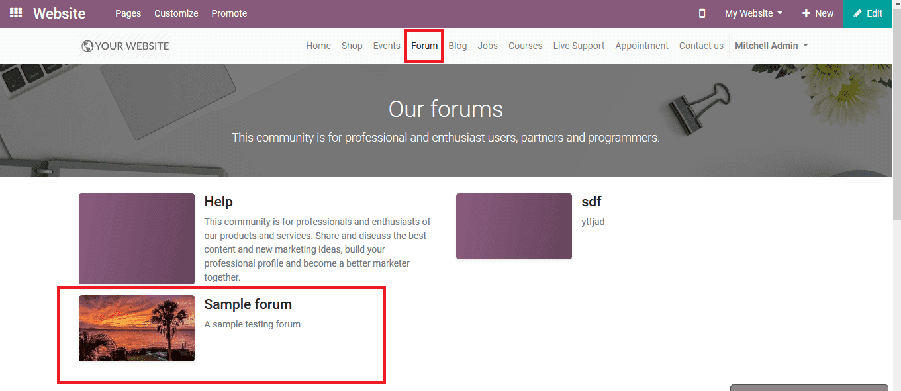Go to the Home page
The width and height of the screenshot is (901, 391).
318,46
